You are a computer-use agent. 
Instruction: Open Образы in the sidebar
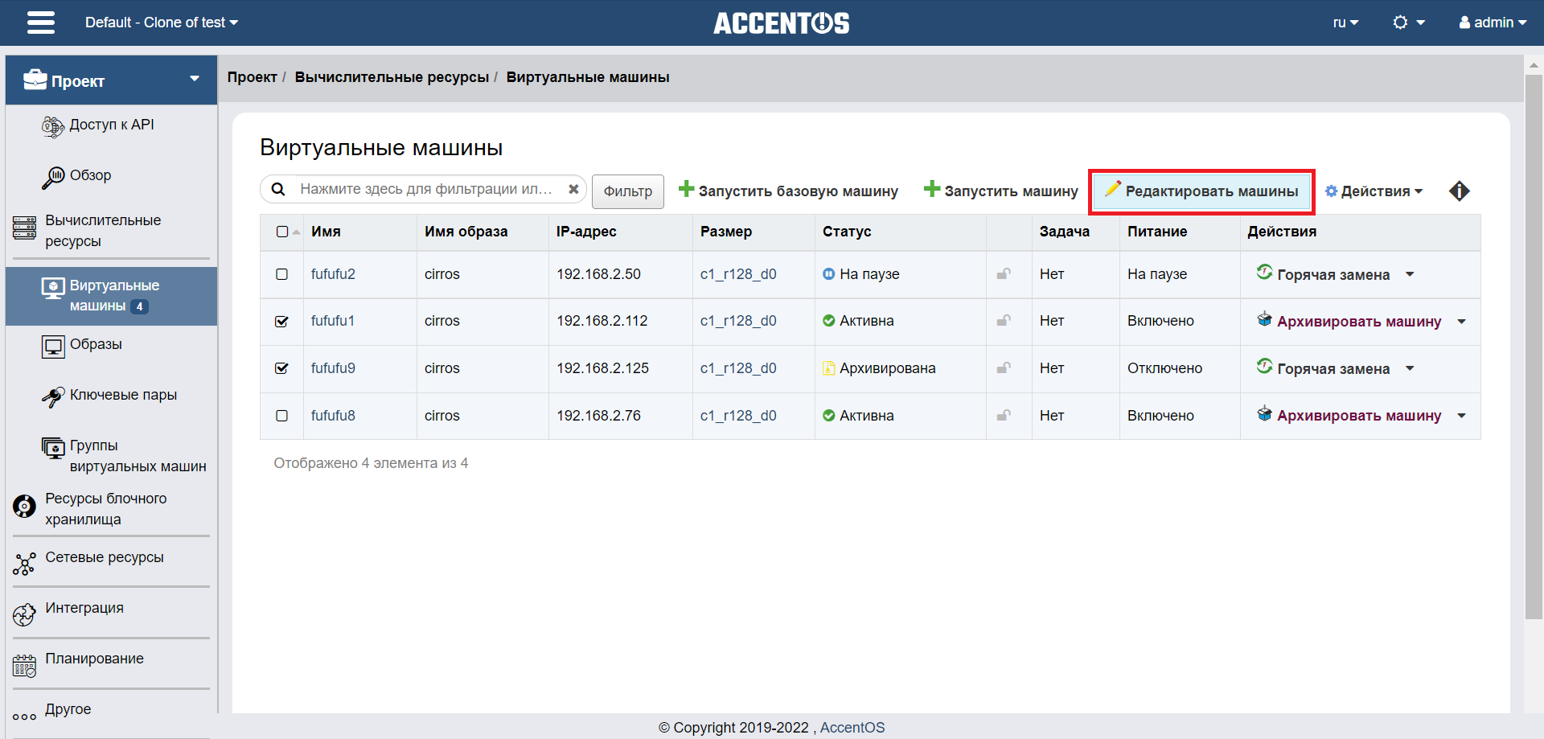96,344
